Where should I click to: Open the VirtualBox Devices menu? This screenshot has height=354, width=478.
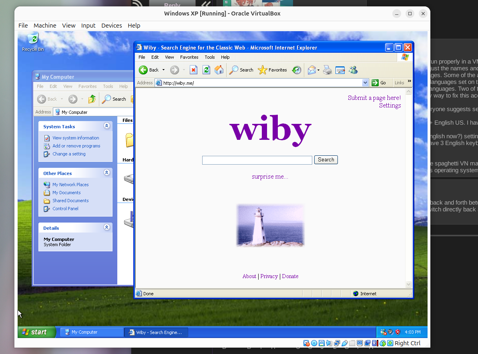(x=111, y=26)
